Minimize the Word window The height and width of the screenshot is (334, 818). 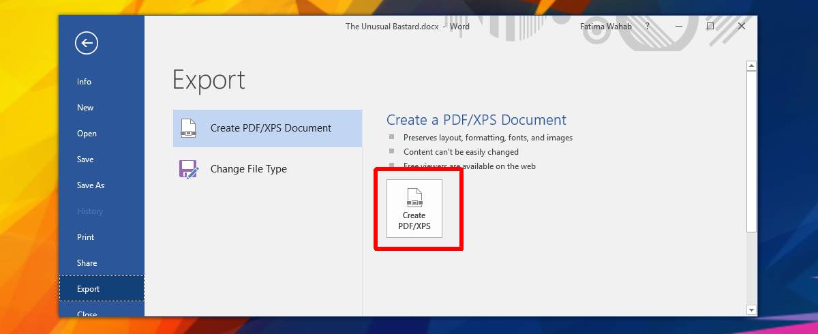679,27
